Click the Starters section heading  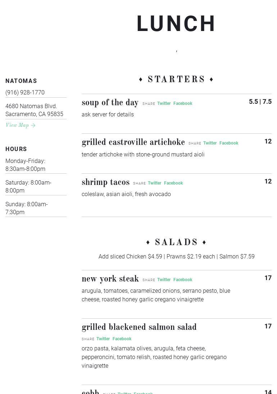click(176, 79)
